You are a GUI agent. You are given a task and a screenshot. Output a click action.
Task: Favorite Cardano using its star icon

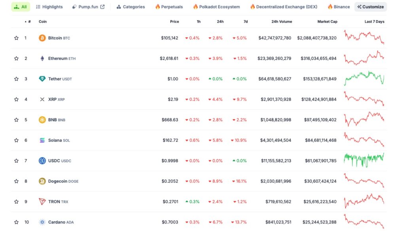pos(16,222)
